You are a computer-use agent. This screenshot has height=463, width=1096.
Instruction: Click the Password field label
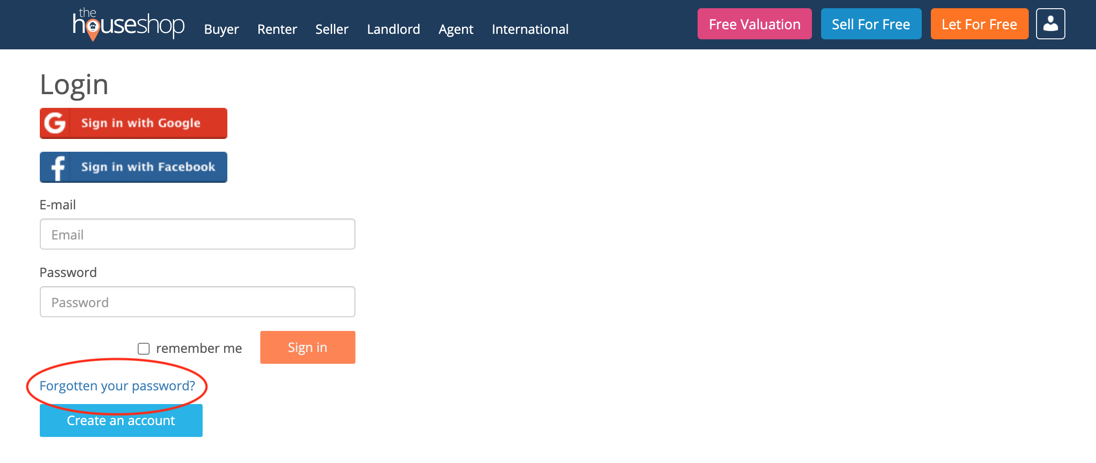tap(68, 272)
